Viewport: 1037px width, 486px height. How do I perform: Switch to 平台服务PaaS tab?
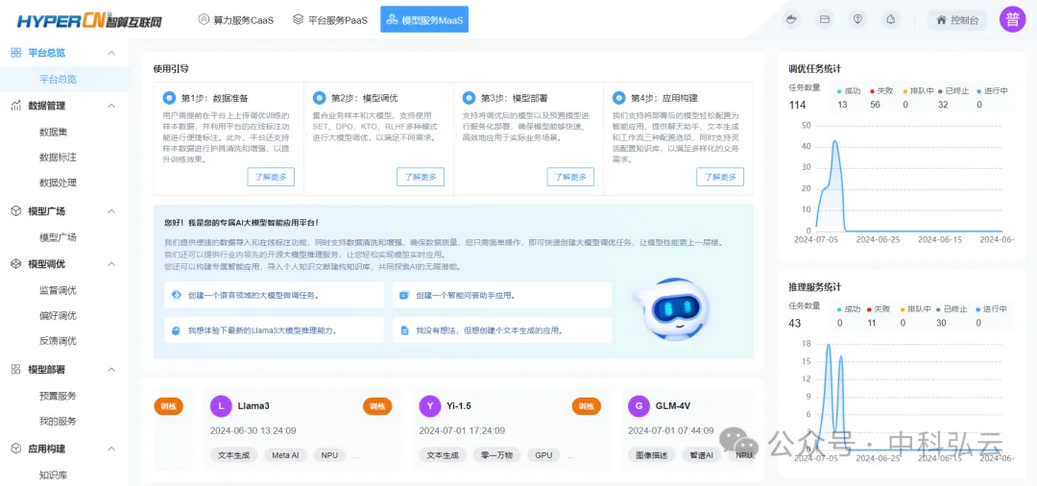pyautogui.click(x=329, y=19)
